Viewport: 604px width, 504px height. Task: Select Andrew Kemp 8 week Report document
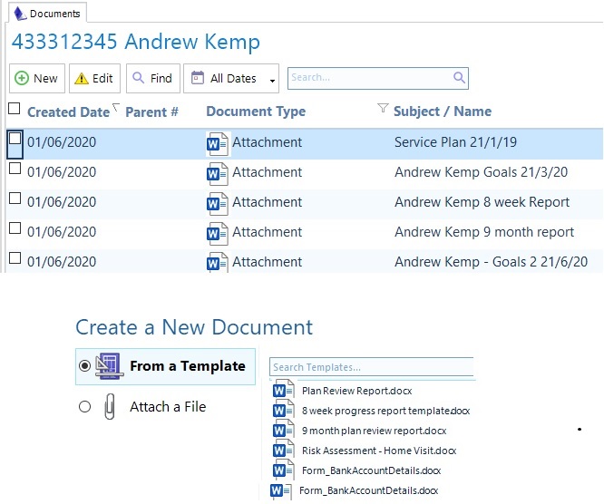tap(482, 202)
